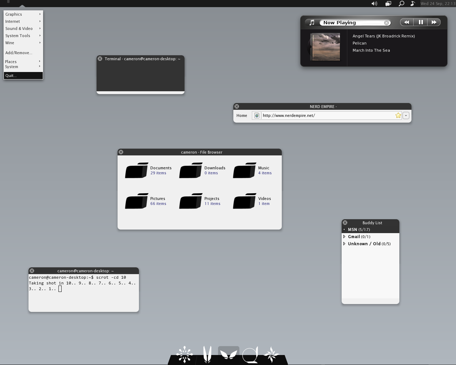This screenshot has height=365, width=456.
Task: Open the Music folder icon
Action: pyautogui.click(x=244, y=170)
